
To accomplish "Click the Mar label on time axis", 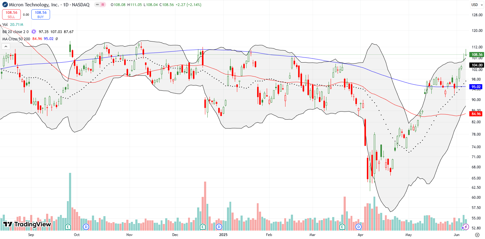I will [x=313, y=235].
